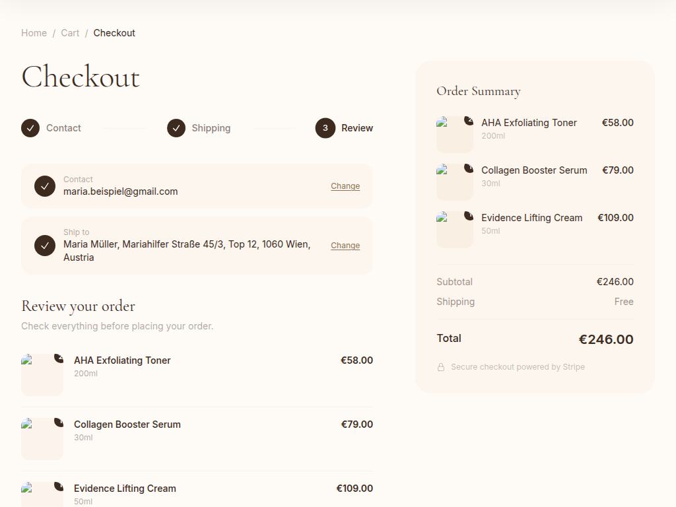Click quantity badge on AHA Toner in Order Summary
676x507 pixels.
[469, 121]
